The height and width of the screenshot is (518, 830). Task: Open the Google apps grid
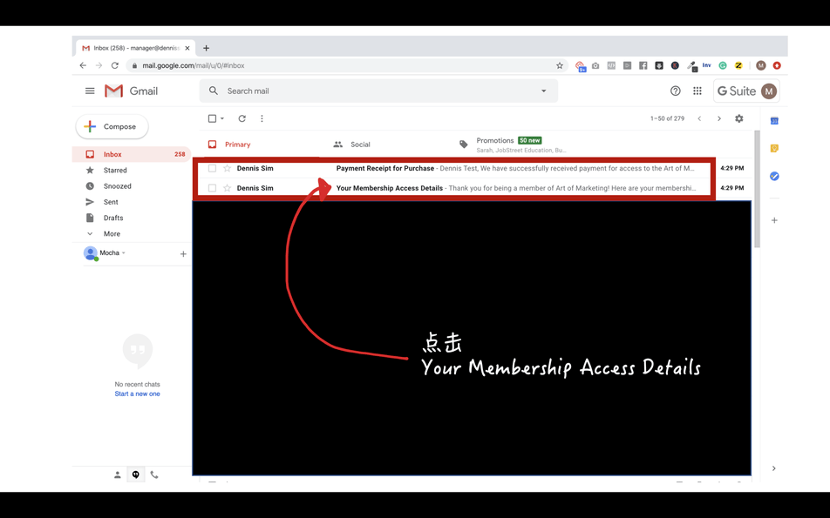(x=697, y=91)
